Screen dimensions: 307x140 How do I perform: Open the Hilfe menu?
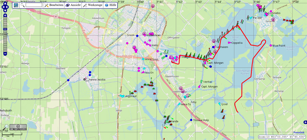tap(111, 5)
